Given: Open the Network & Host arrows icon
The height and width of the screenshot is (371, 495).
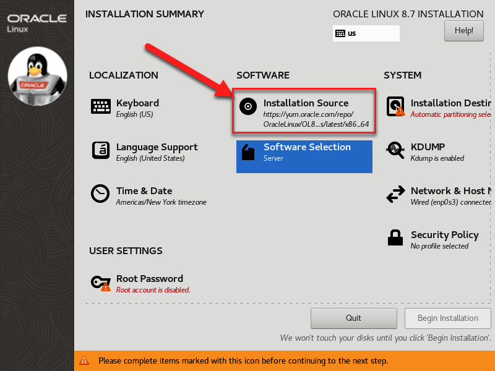Looking at the screenshot, I should click(395, 194).
